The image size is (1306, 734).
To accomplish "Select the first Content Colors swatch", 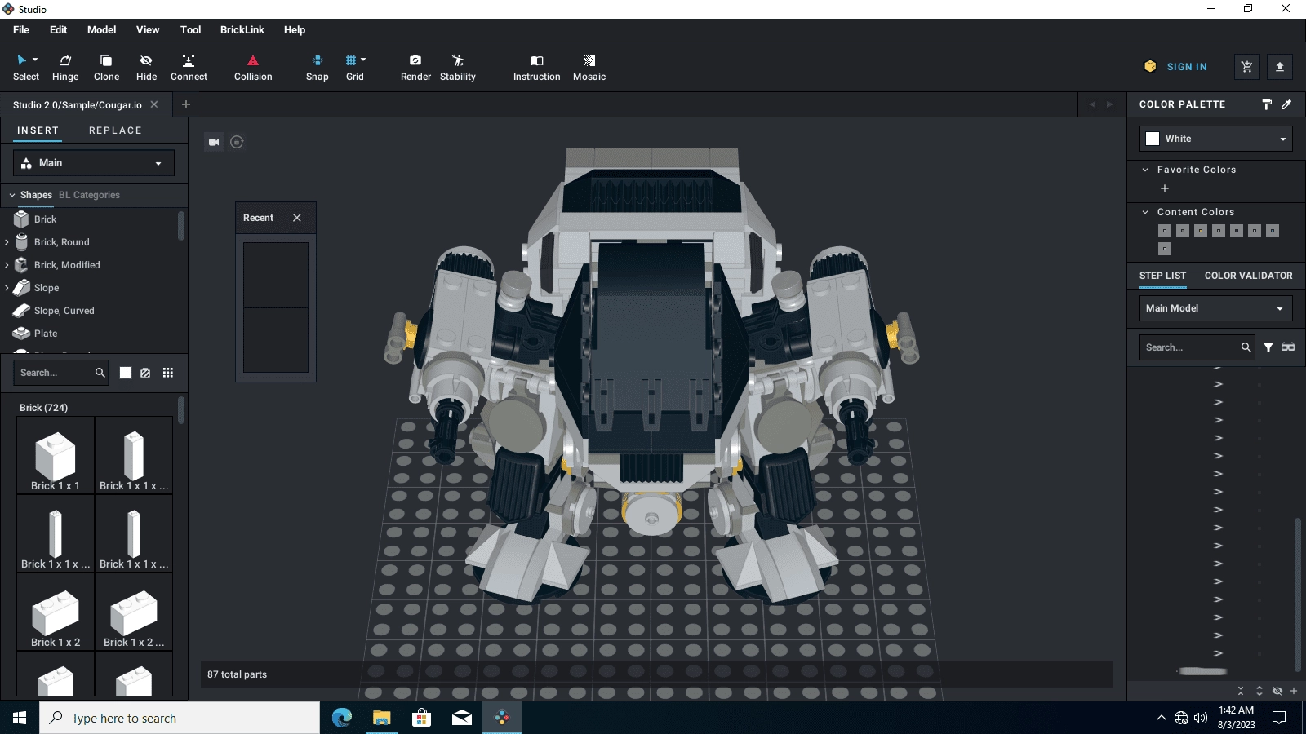I will 1165,231.
